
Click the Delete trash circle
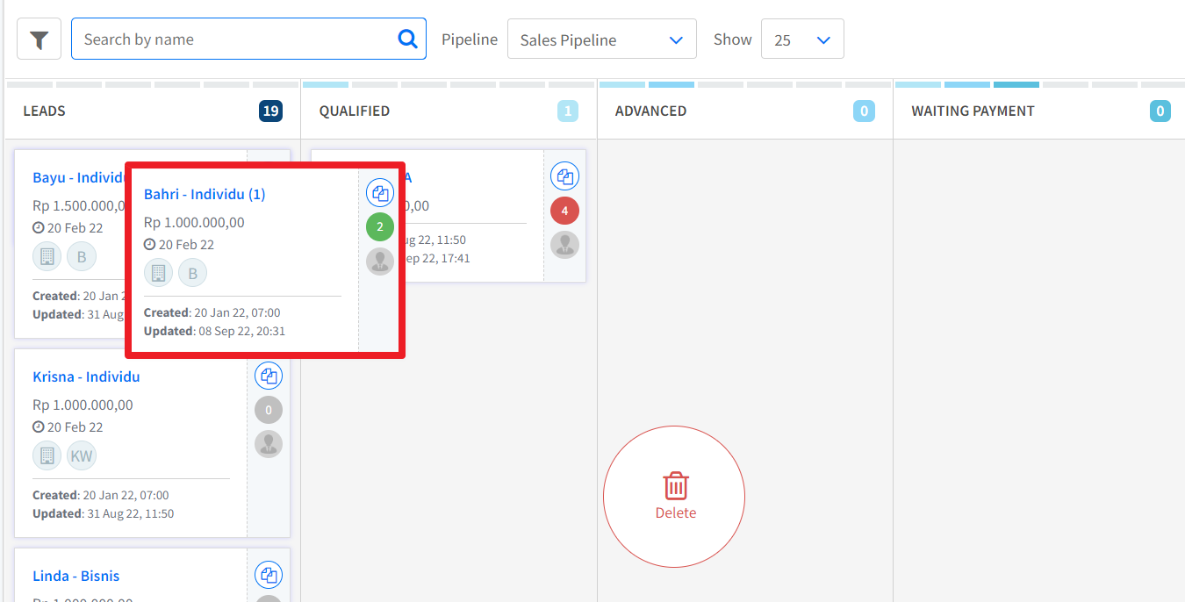(674, 497)
